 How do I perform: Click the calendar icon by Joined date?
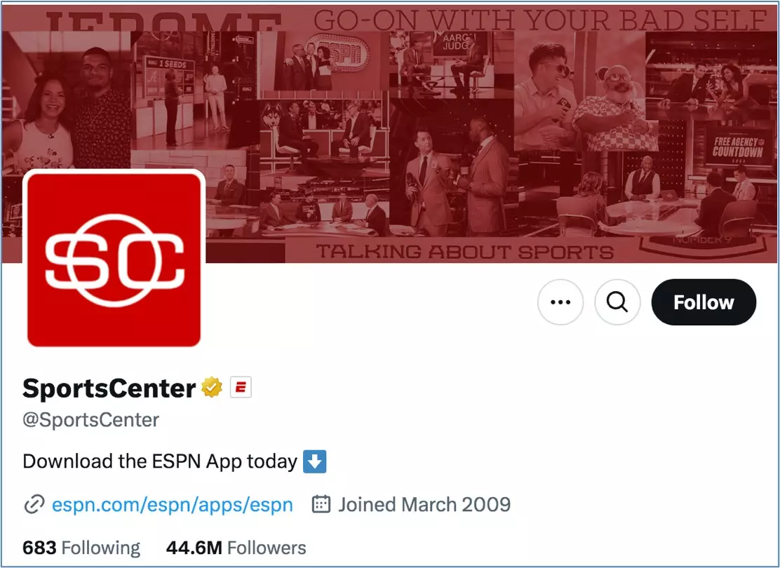point(321,504)
